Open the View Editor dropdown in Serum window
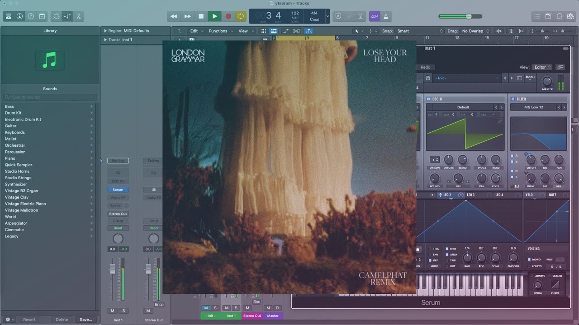This screenshot has height=325, width=579. (x=542, y=67)
